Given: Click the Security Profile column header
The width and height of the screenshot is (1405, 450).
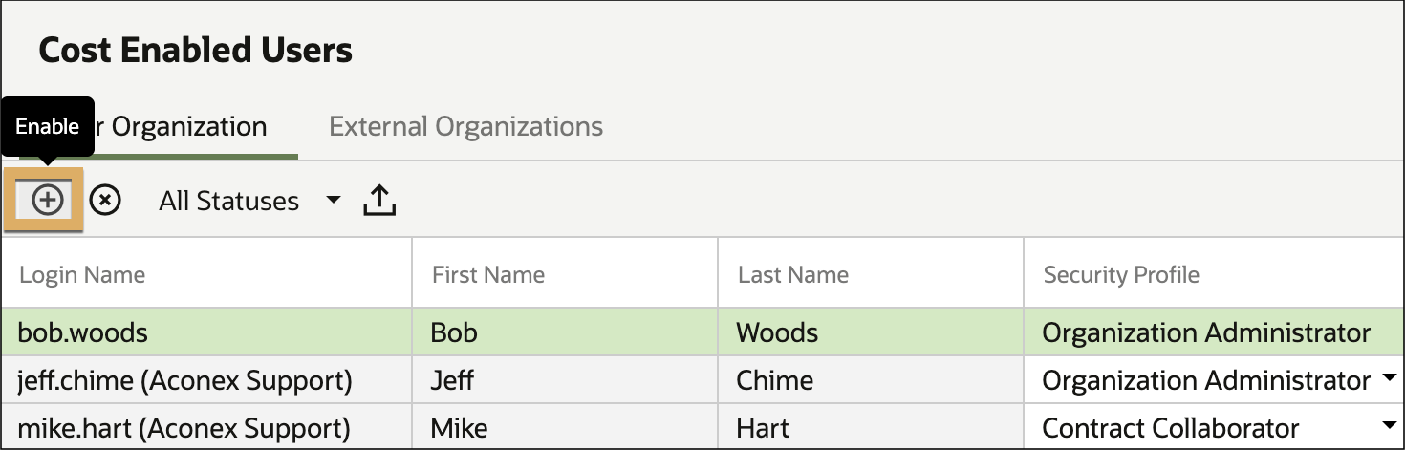Looking at the screenshot, I should (1121, 275).
